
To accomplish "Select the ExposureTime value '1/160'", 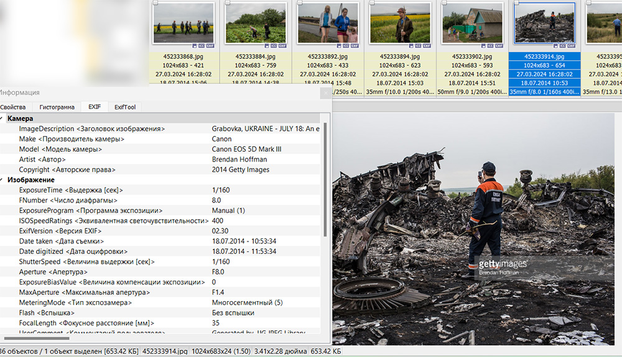I will 221,190.
